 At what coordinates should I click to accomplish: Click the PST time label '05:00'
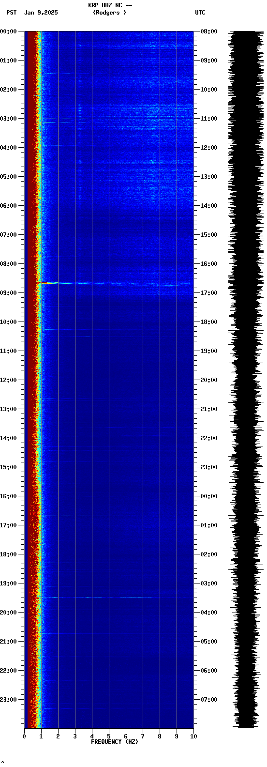(8, 177)
